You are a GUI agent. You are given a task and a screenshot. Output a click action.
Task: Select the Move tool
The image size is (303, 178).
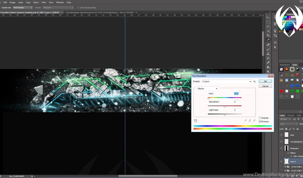(x=268, y=18)
